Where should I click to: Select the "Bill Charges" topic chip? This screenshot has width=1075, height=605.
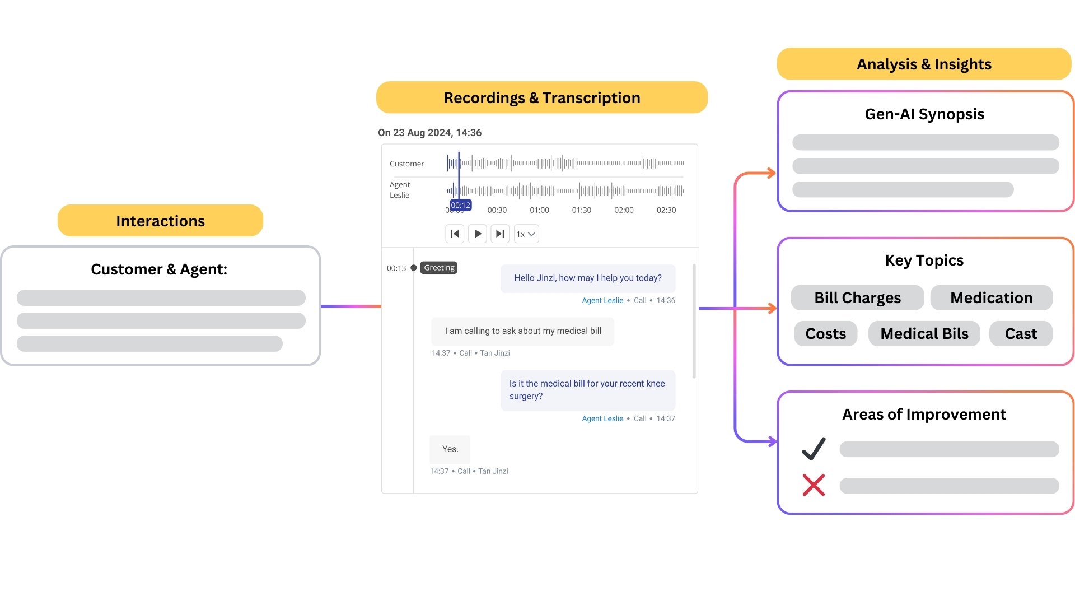pyautogui.click(x=857, y=297)
